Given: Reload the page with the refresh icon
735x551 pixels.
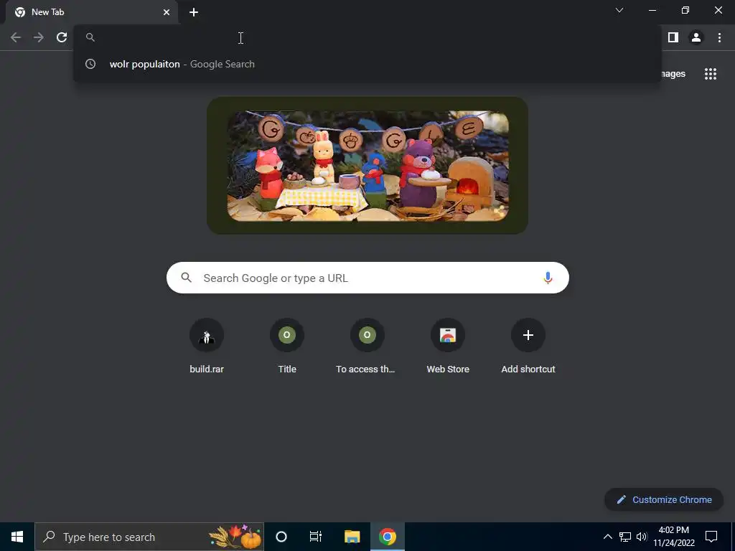Looking at the screenshot, I should tap(62, 37).
